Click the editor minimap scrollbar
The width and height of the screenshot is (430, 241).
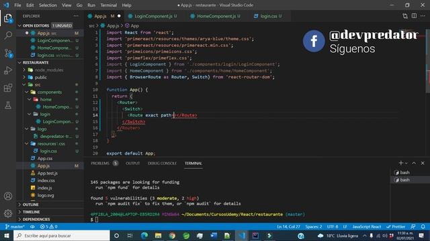[x=427, y=62]
